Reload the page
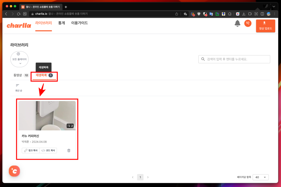The height and width of the screenshot is (187, 281). [19, 14]
